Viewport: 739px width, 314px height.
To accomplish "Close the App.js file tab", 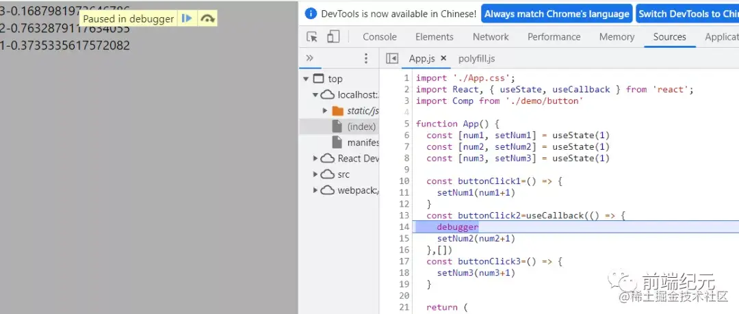I will 443,58.
